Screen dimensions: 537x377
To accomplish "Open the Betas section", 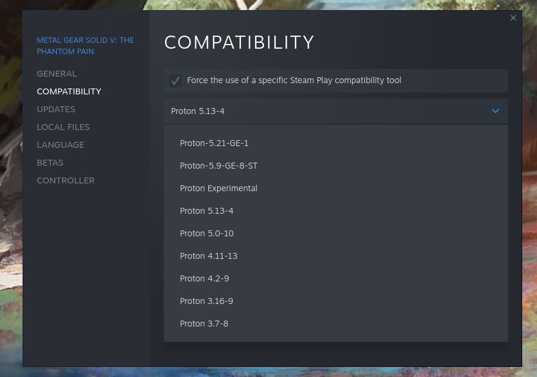I will pos(50,163).
